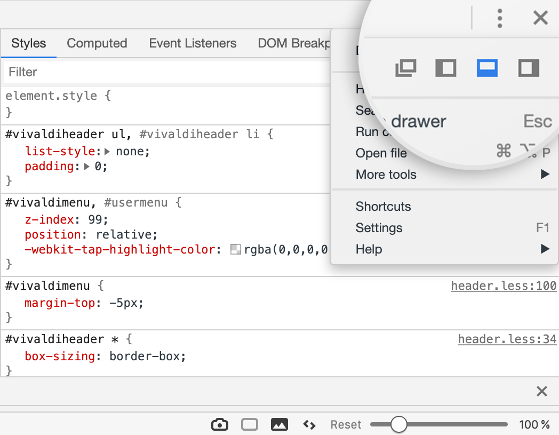Switch to the Computed tab
This screenshot has width=559, height=435.
click(97, 43)
